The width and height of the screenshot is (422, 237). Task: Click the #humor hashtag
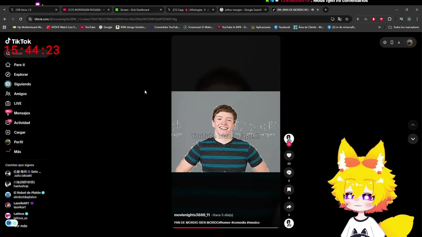point(225,223)
